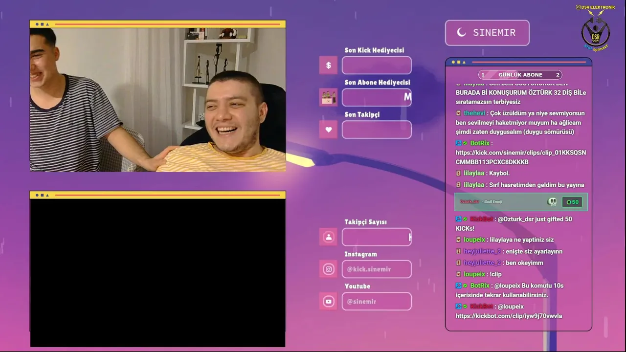Click username heyjuliette_2 in 'ben okeyimm'
This screenshot has width=626, height=352.
pyautogui.click(x=482, y=263)
